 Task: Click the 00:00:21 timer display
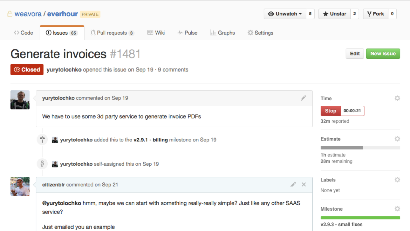352,111
